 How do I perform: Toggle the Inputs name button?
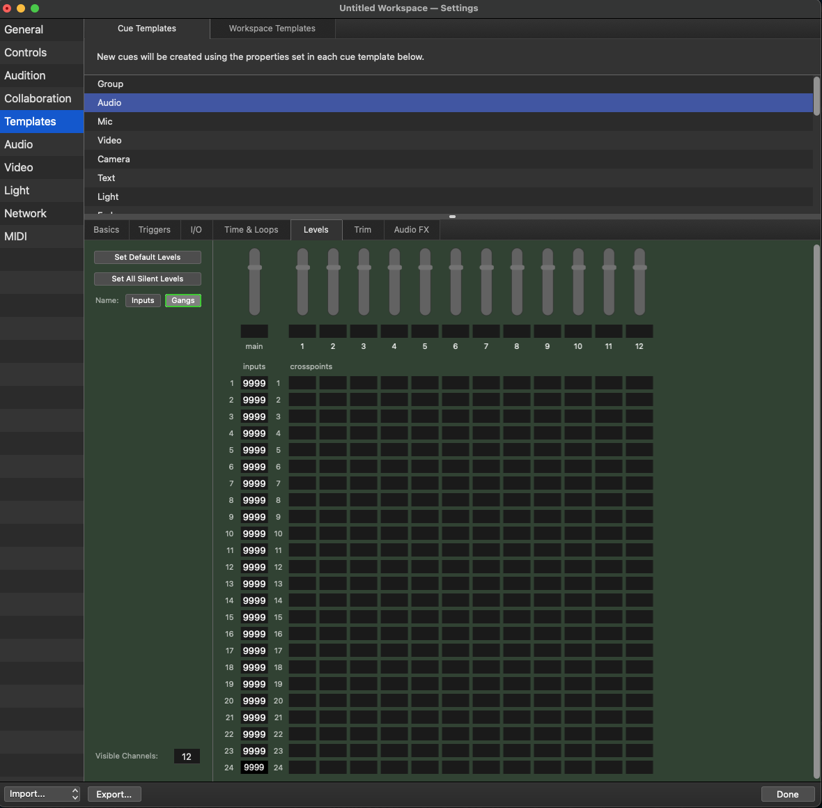pyautogui.click(x=143, y=300)
